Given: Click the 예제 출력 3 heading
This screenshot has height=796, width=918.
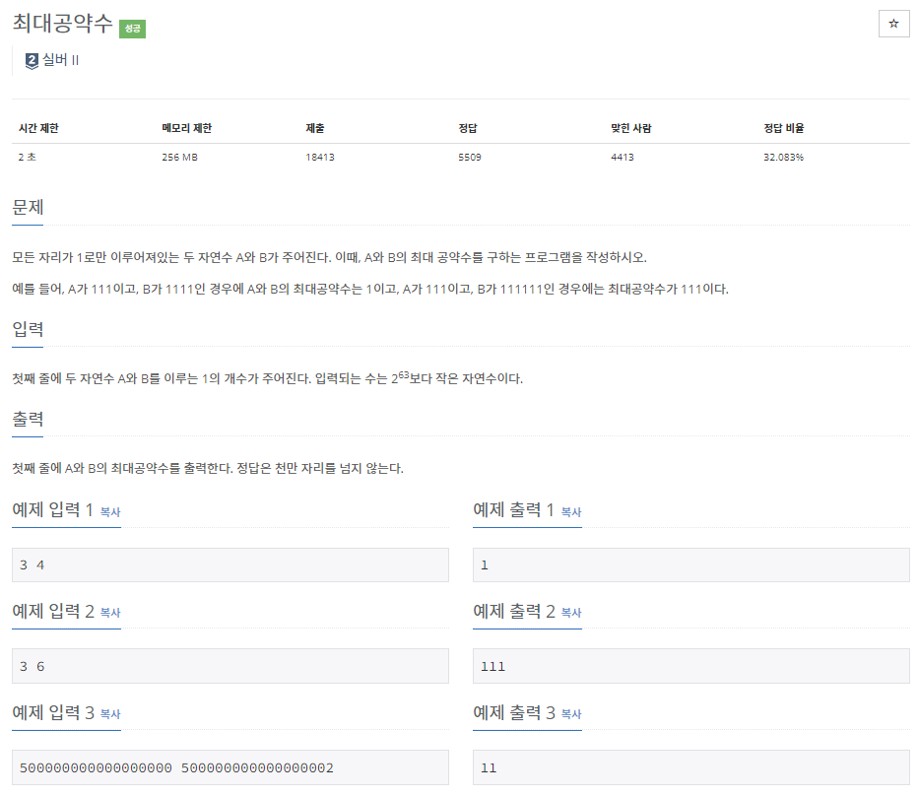Looking at the screenshot, I should [x=514, y=712].
